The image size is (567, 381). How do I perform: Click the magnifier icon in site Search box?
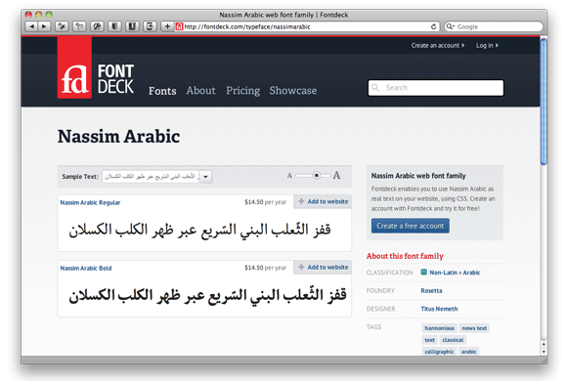coord(375,88)
